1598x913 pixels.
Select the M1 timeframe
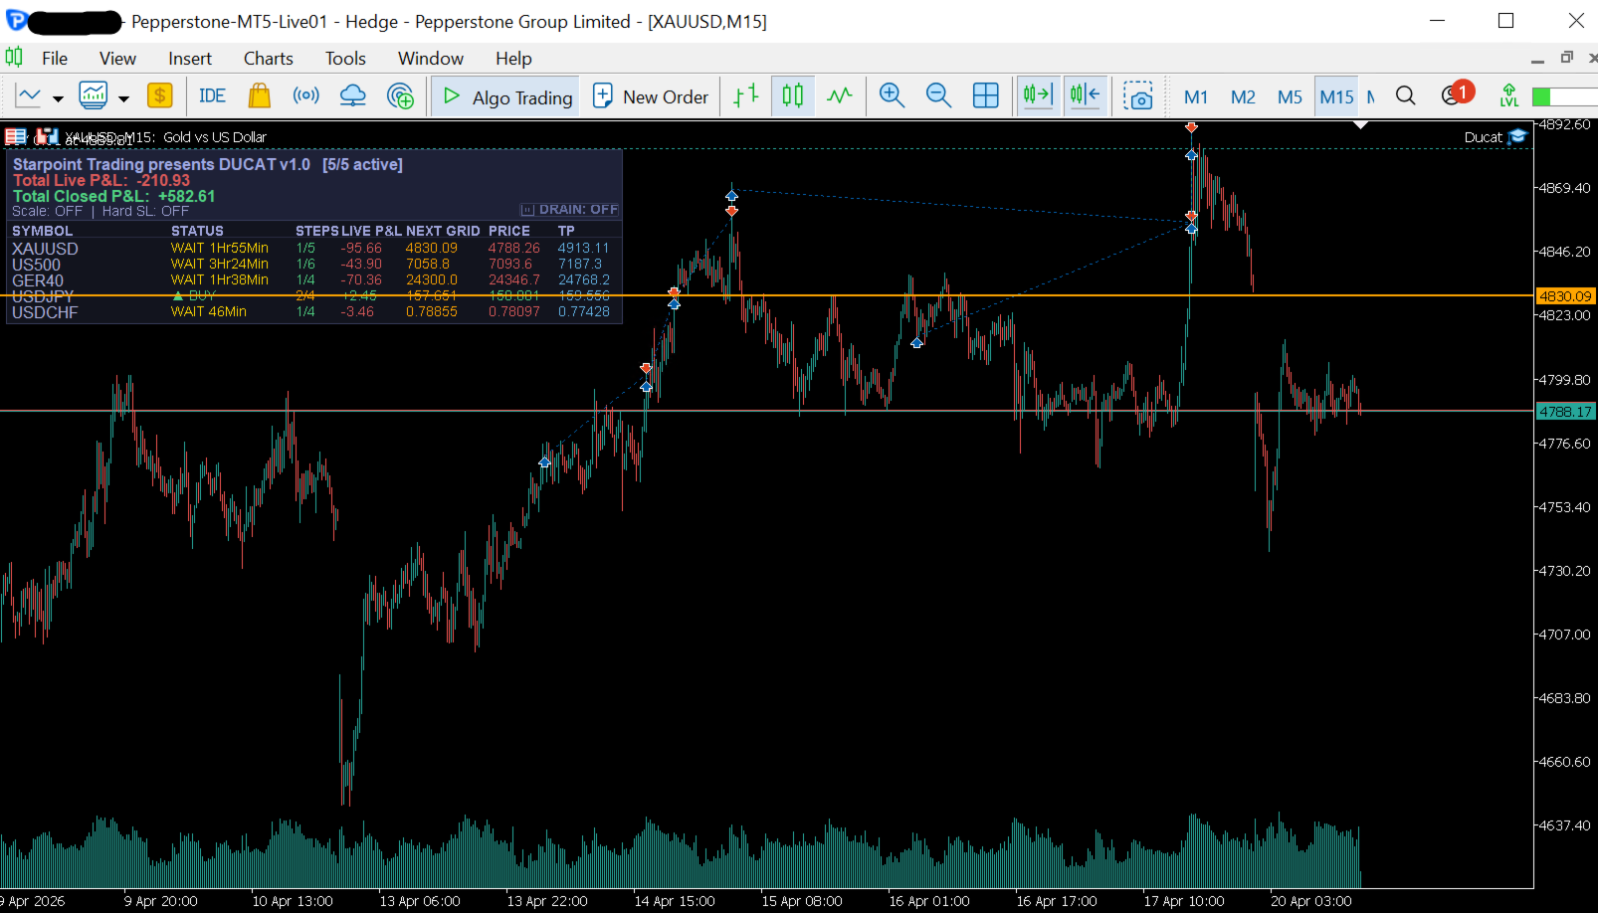1196,96
